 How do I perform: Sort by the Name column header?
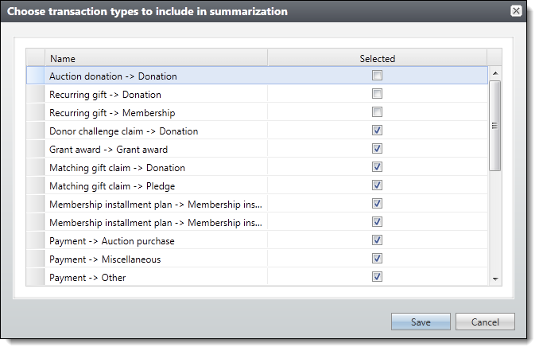(x=157, y=58)
